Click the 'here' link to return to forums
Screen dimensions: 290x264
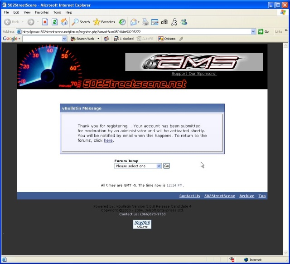click(108, 140)
